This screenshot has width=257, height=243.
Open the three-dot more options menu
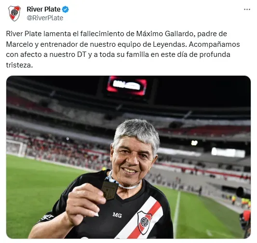pyautogui.click(x=247, y=10)
